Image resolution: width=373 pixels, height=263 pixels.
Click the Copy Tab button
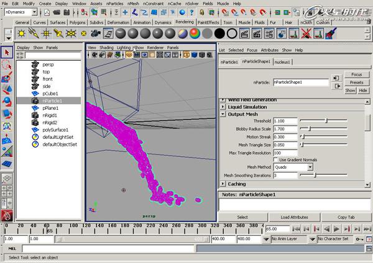(x=346, y=217)
